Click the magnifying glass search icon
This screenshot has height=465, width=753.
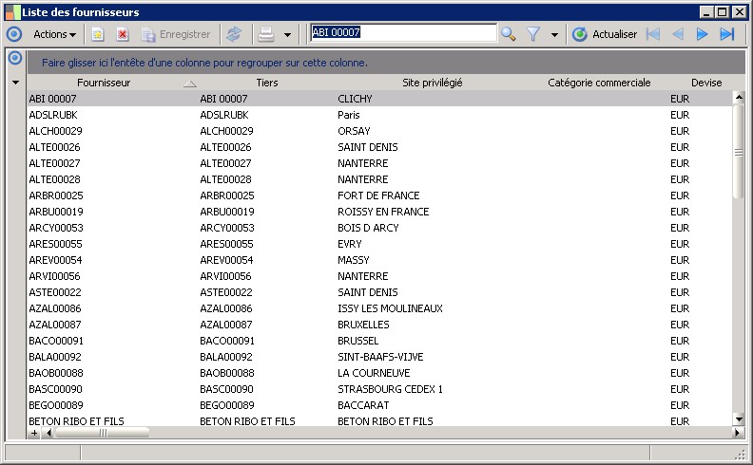(508, 34)
